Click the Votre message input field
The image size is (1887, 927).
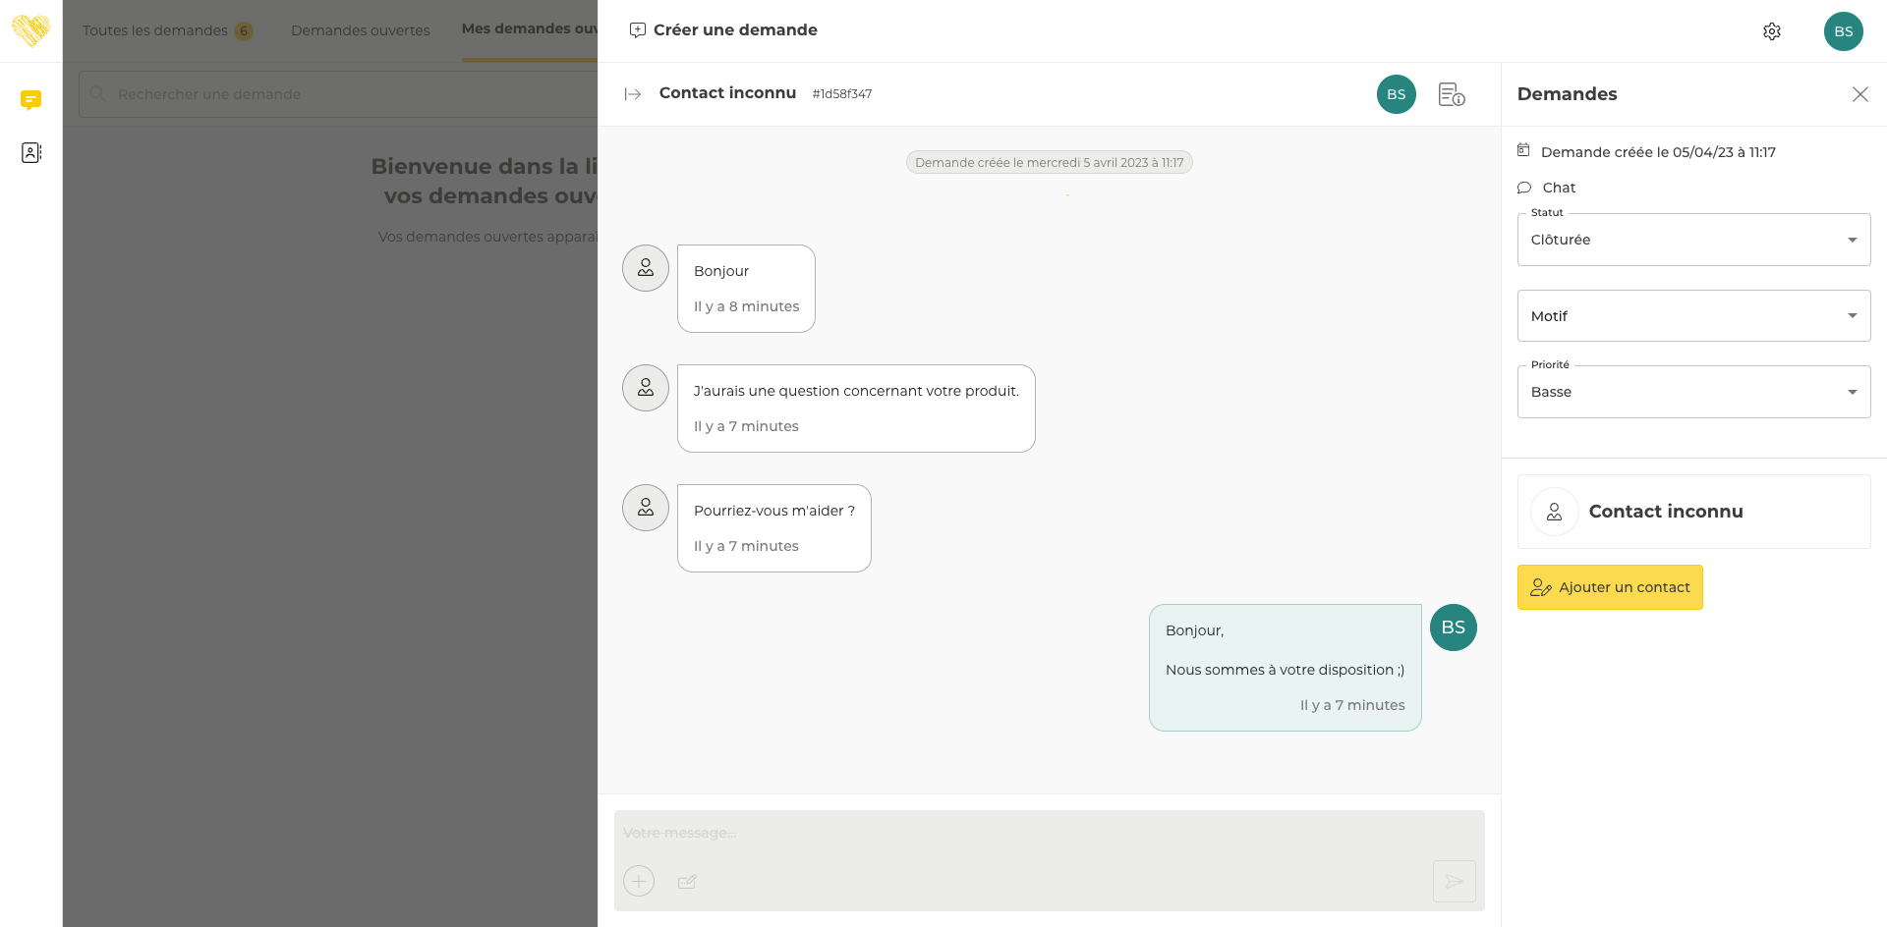pyautogui.click(x=1048, y=833)
